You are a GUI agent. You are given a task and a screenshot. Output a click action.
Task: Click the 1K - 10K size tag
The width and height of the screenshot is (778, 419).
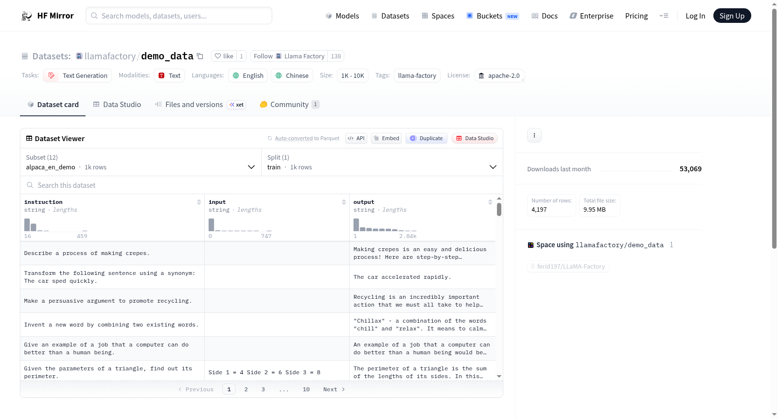click(353, 75)
